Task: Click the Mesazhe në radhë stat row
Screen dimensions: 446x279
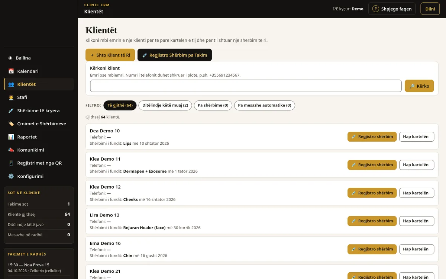Action: (x=39, y=235)
